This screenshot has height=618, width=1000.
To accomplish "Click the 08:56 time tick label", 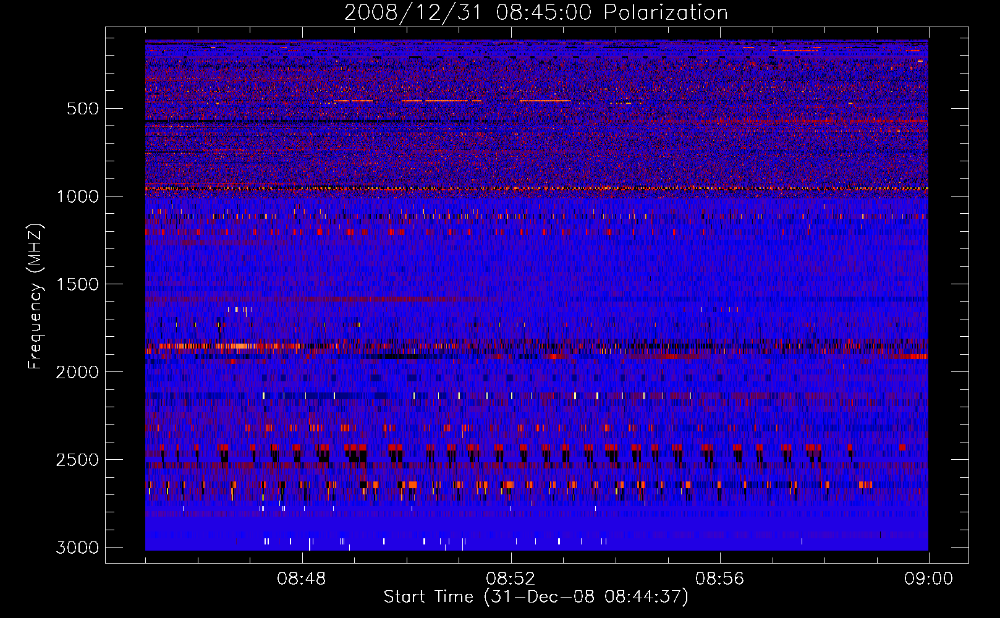I will [x=720, y=579].
